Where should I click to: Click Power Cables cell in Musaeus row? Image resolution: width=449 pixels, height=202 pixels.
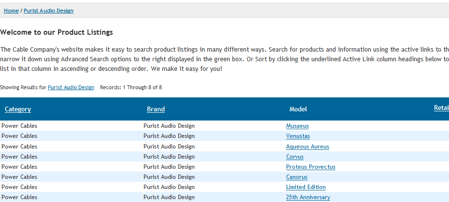19,126
